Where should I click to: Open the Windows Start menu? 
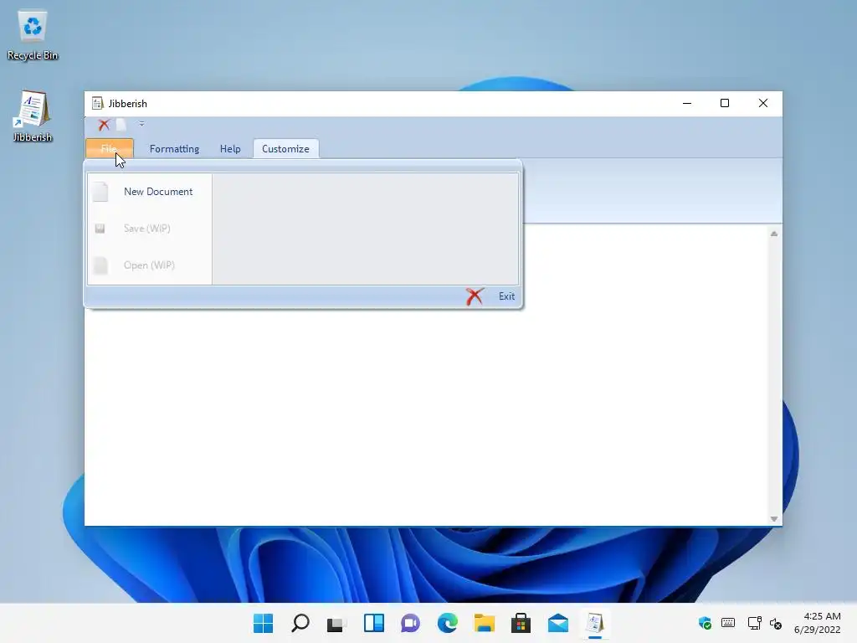pyautogui.click(x=264, y=623)
